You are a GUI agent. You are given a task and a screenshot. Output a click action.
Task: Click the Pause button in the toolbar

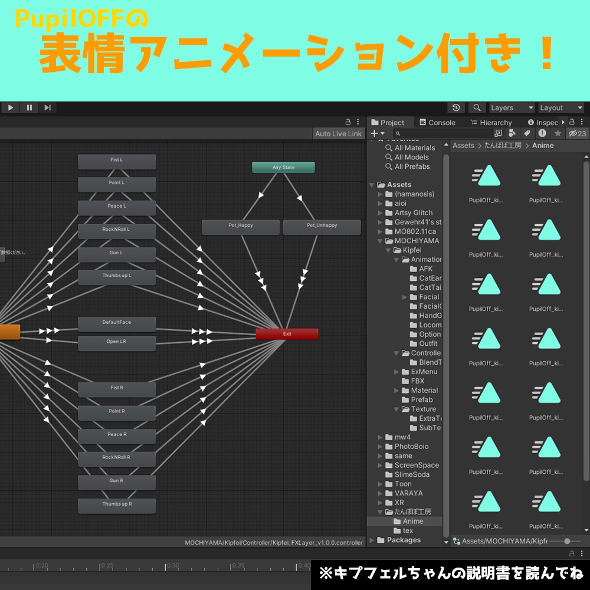(x=29, y=107)
